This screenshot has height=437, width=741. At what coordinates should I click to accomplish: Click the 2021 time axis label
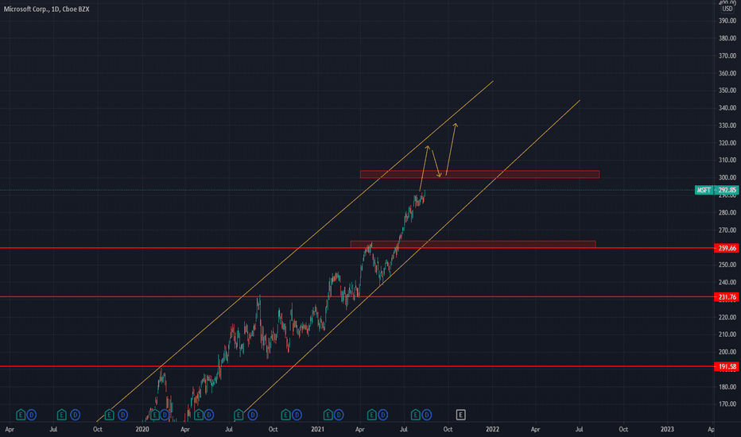[317, 429]
